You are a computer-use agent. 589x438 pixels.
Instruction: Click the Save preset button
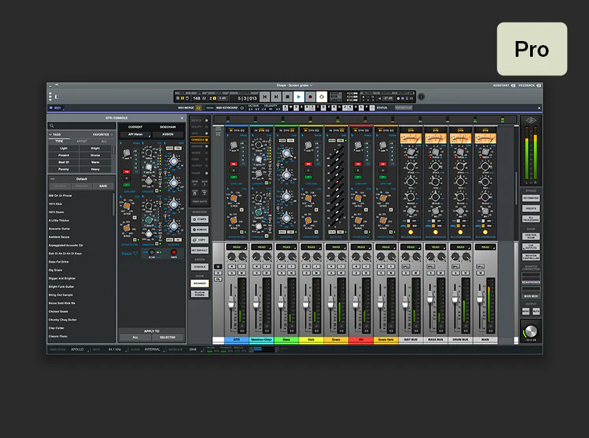(103, 185)
